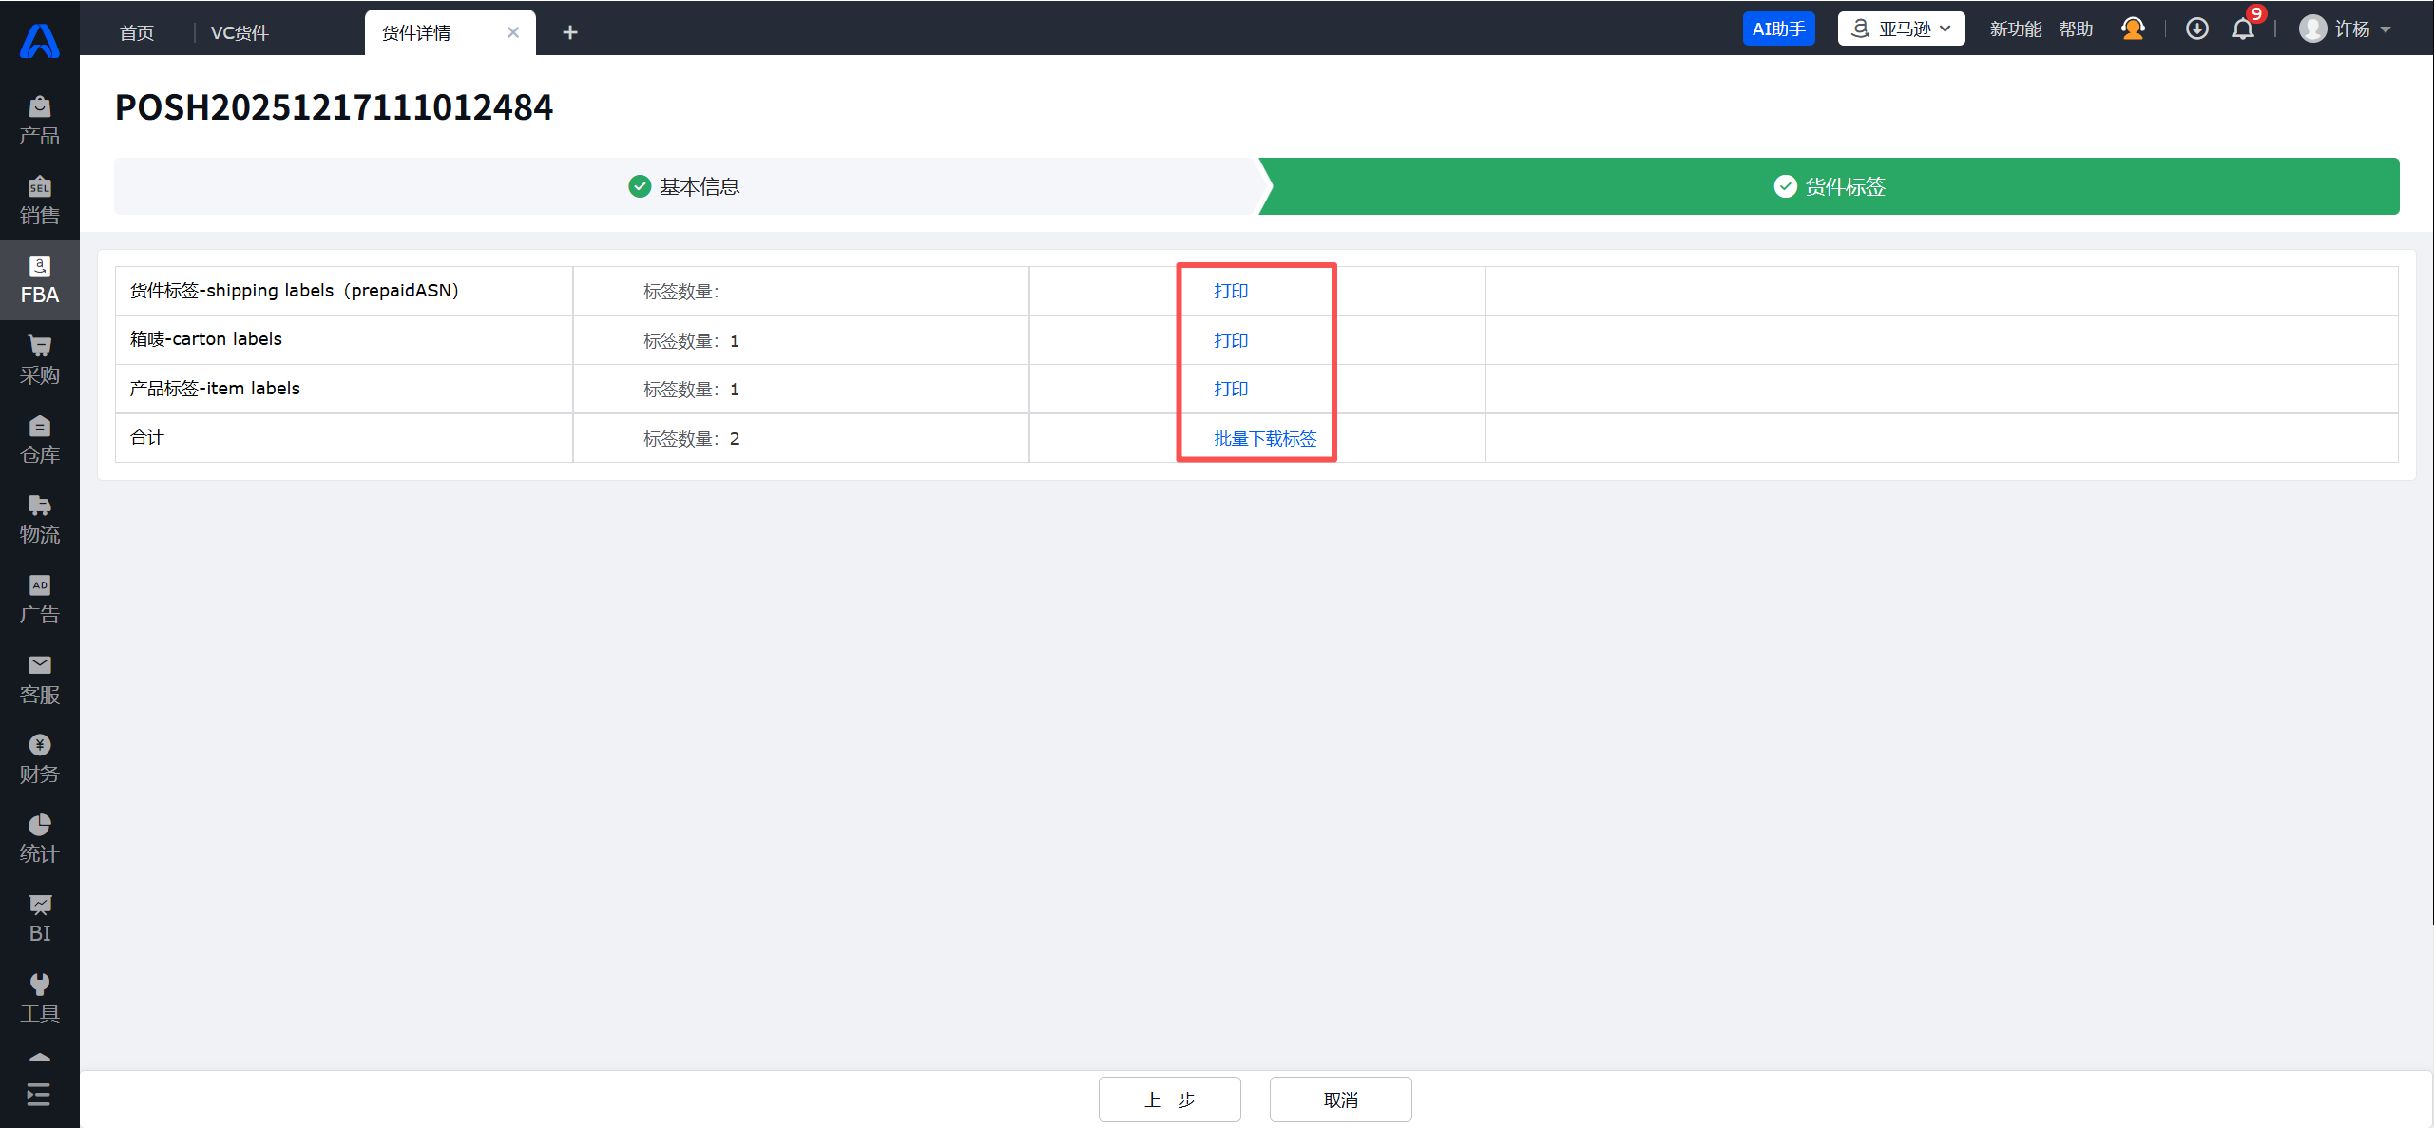Open the download center icon
Image resolution: width=2434 pixels, height=1128 pixels.
pyautogui.click(x=2196, y=29)
